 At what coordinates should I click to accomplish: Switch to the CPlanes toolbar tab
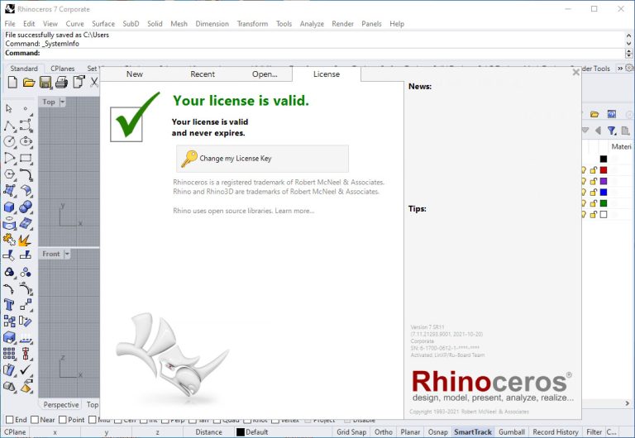coord(62,69)
